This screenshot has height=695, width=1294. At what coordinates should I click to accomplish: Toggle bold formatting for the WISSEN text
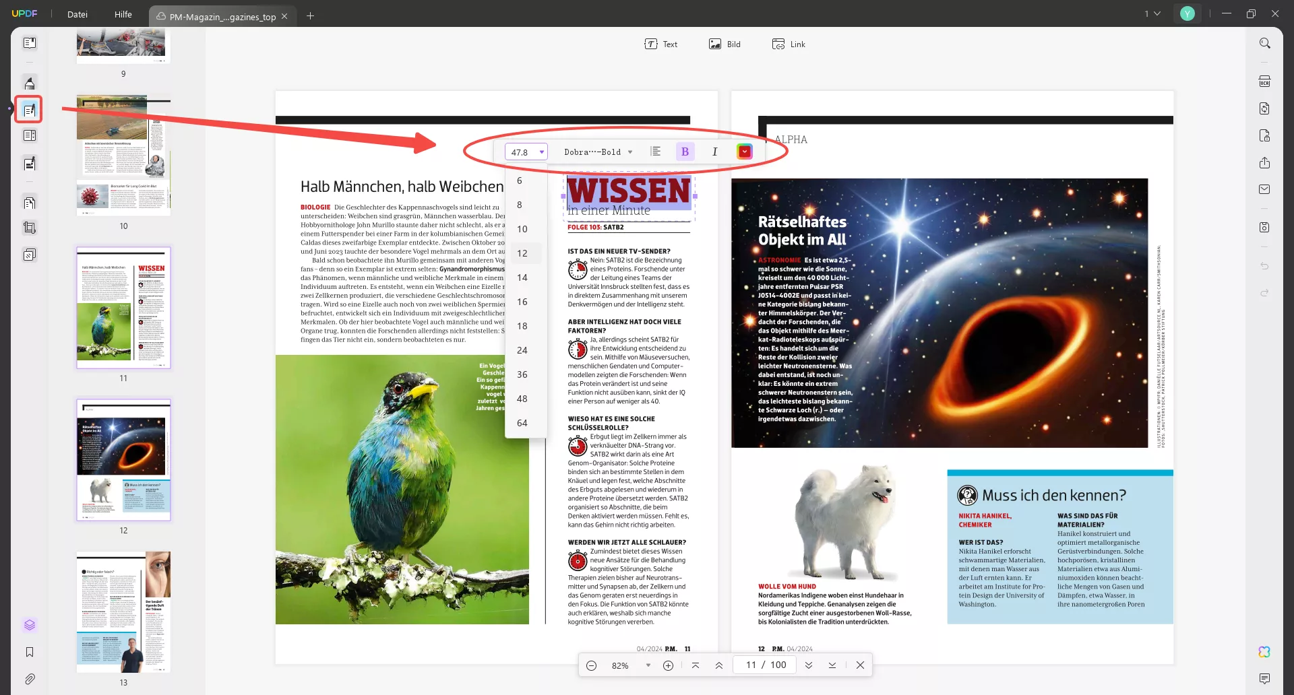685,151
